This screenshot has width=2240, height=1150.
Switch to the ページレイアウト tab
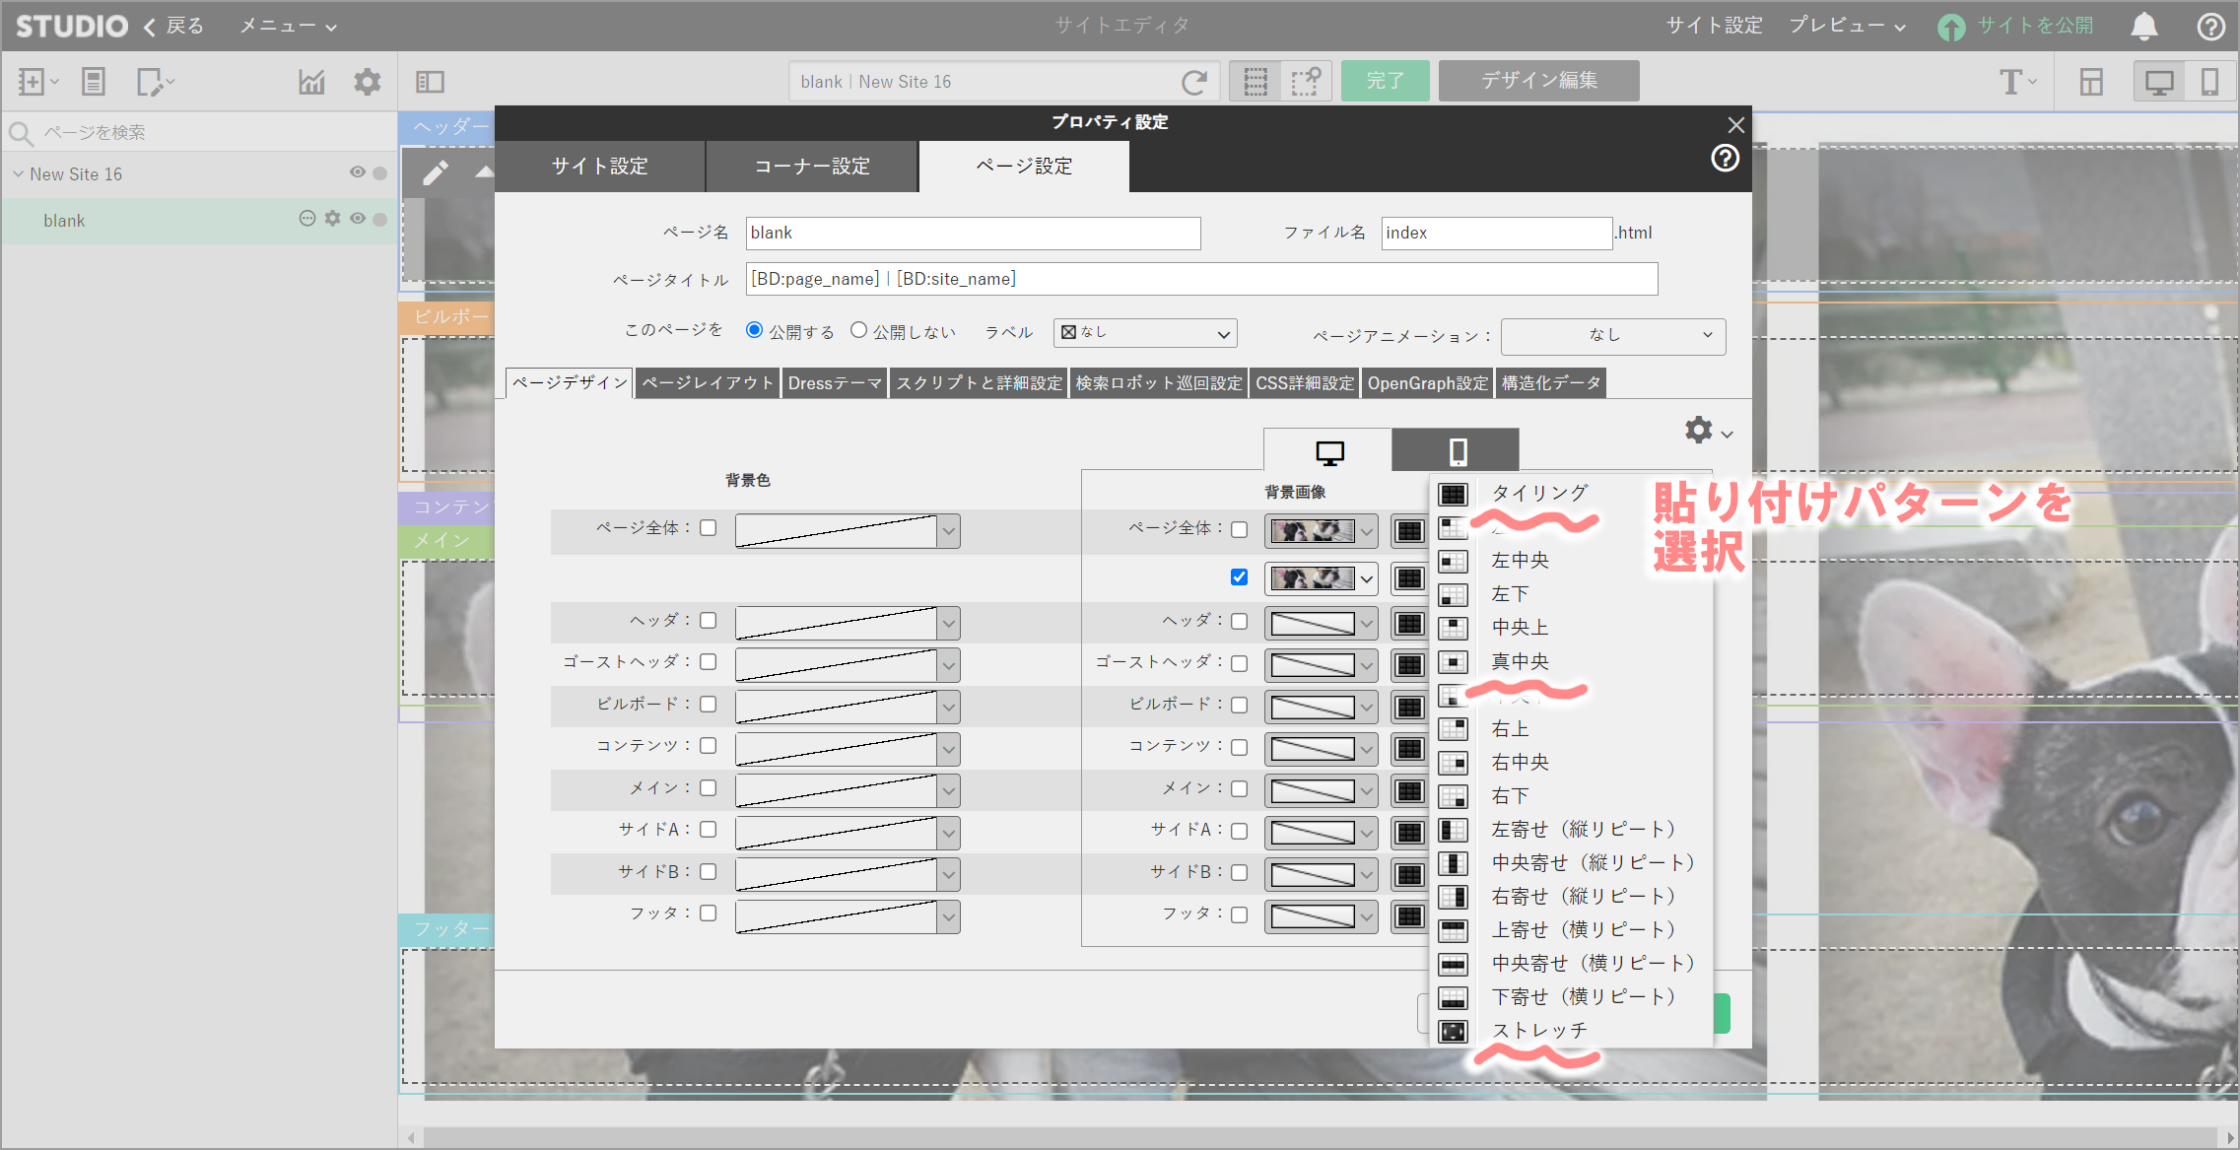point(707,383)
